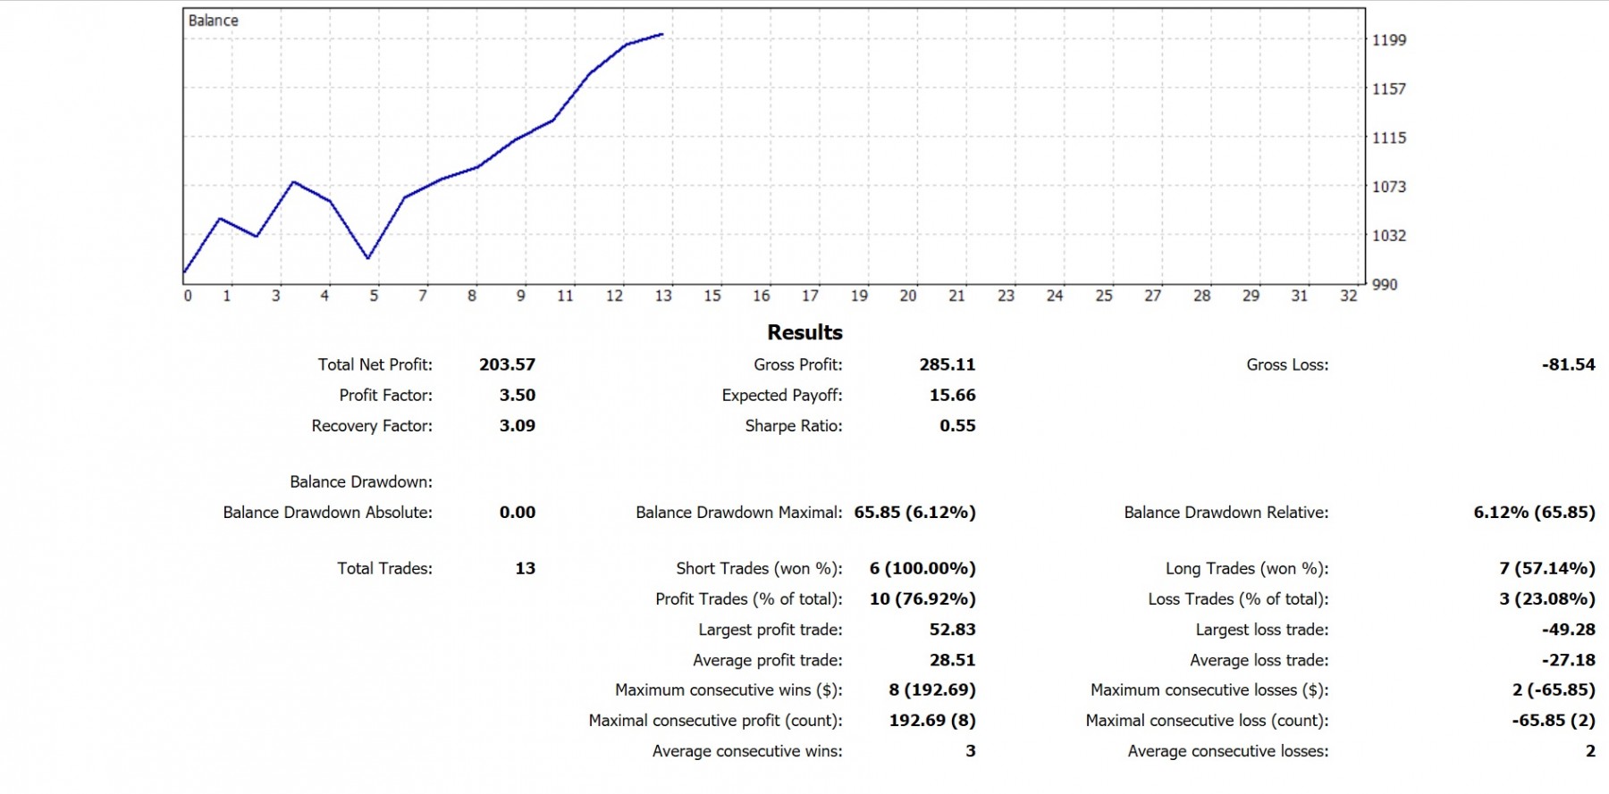Click the Results heading
This screenshot has width=1609, height=794.
(x=804, y=332)
